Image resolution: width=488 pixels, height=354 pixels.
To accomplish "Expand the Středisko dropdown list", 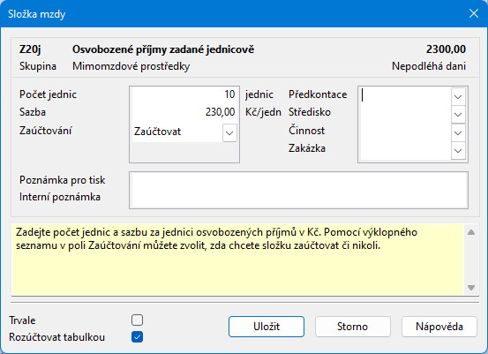I will [458, 114].
